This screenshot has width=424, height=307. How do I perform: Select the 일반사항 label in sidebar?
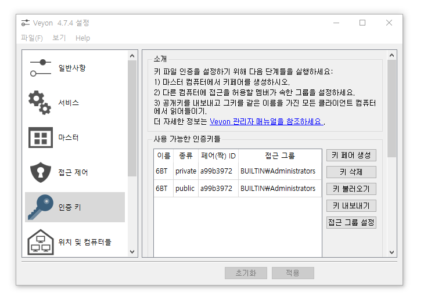click(72, 68)
